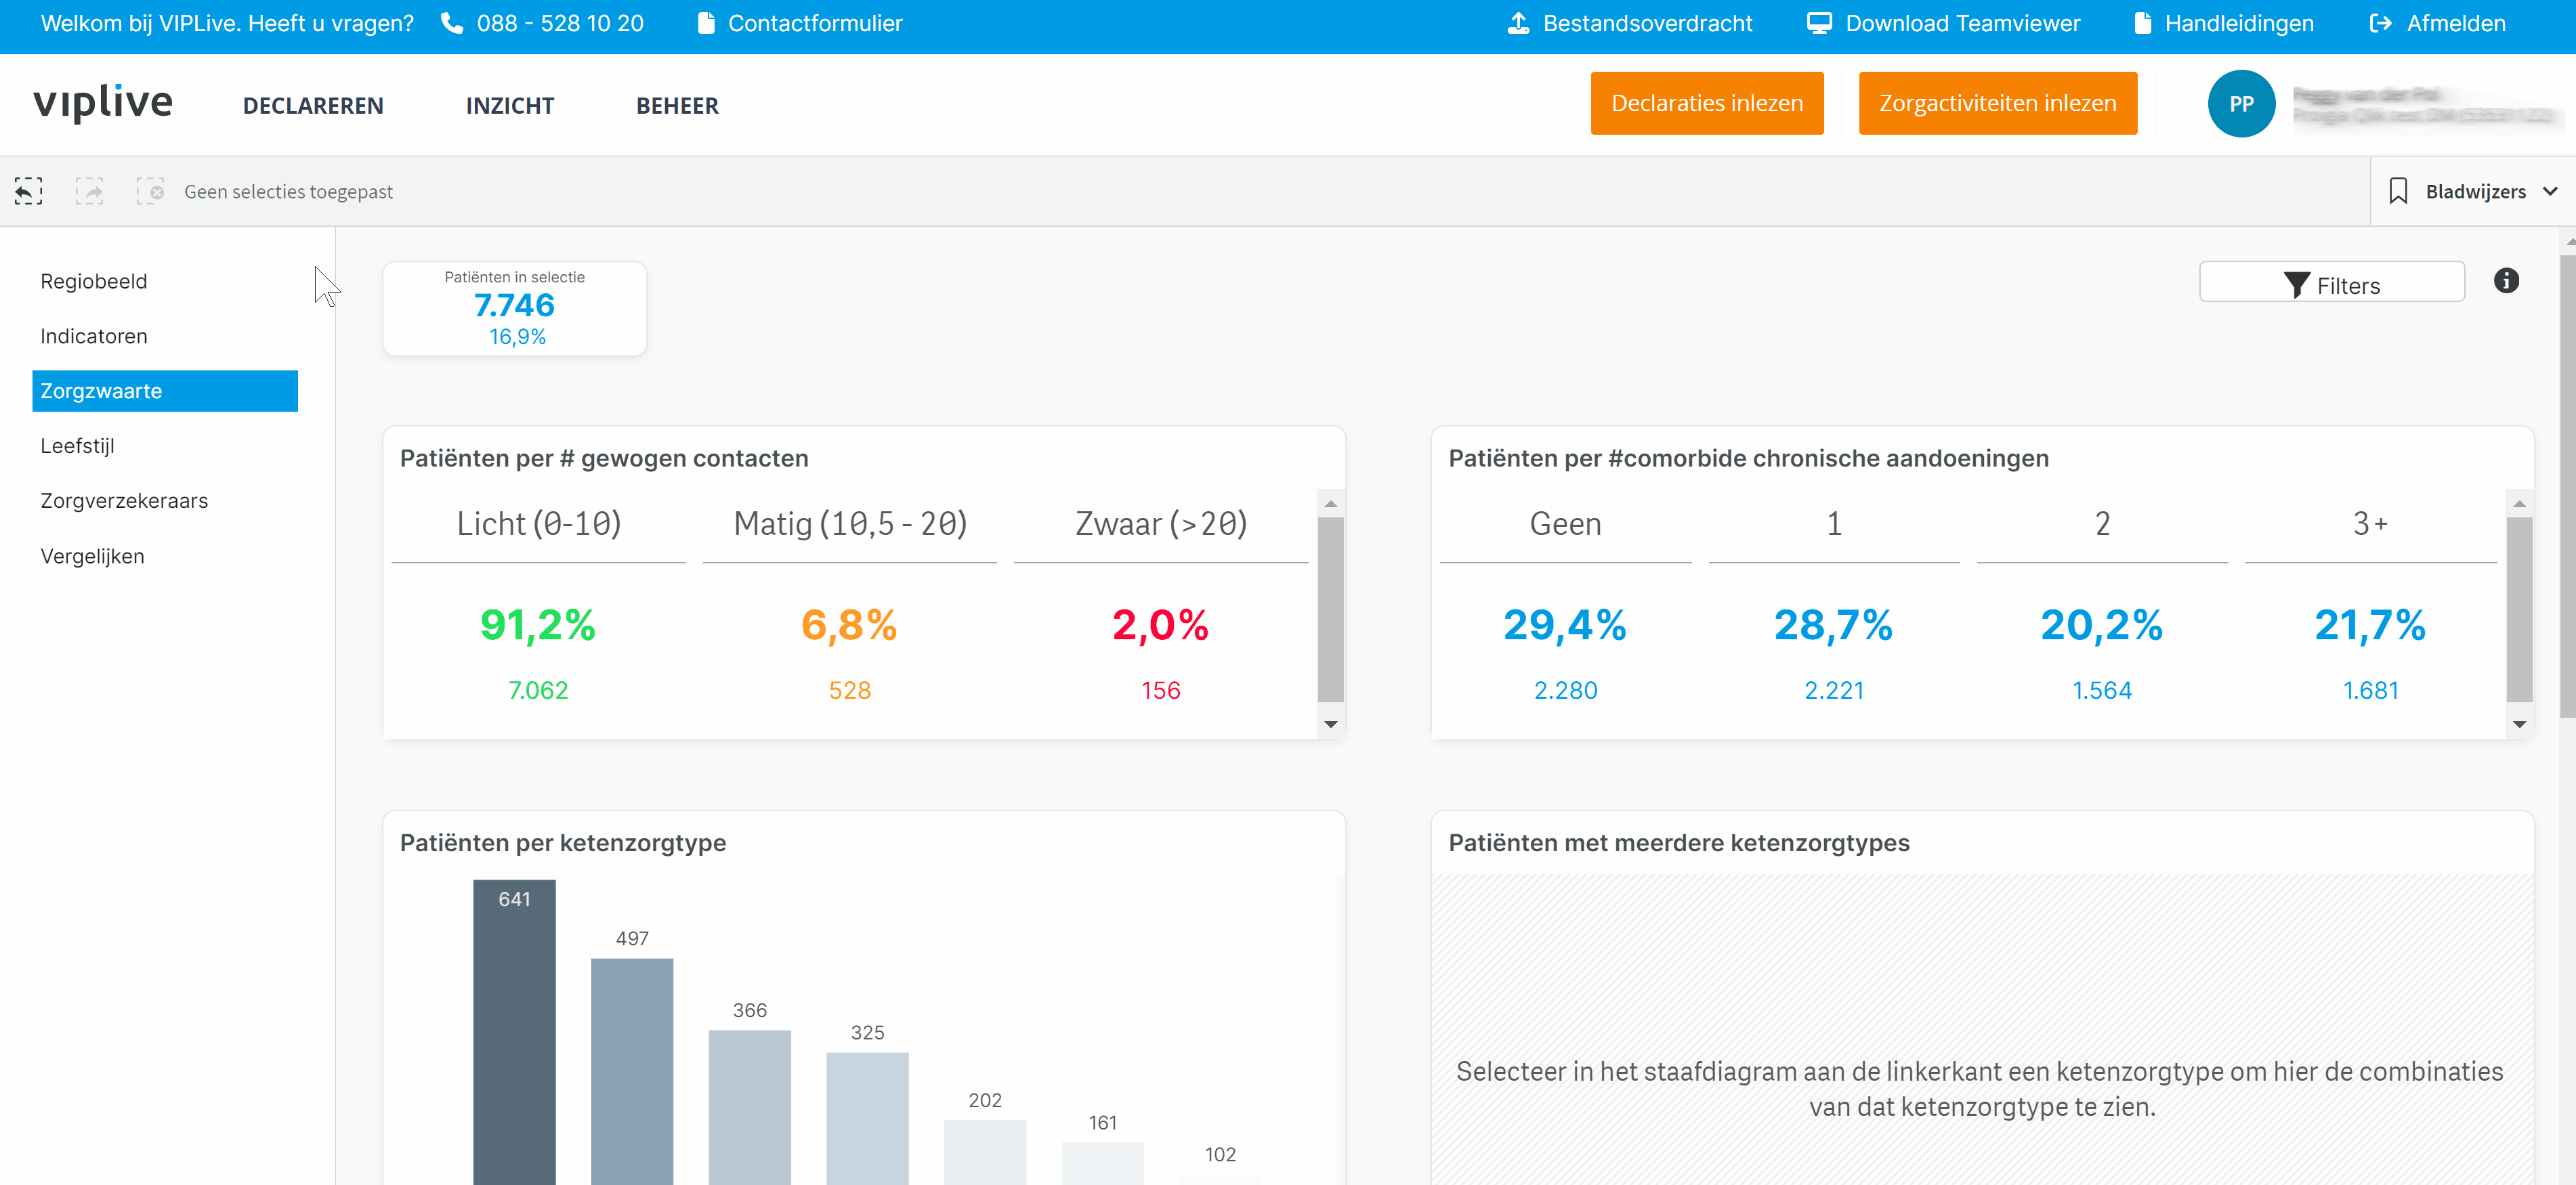Click scroll down arrow in comorbide aandoeningen card

click(2519, 724)
